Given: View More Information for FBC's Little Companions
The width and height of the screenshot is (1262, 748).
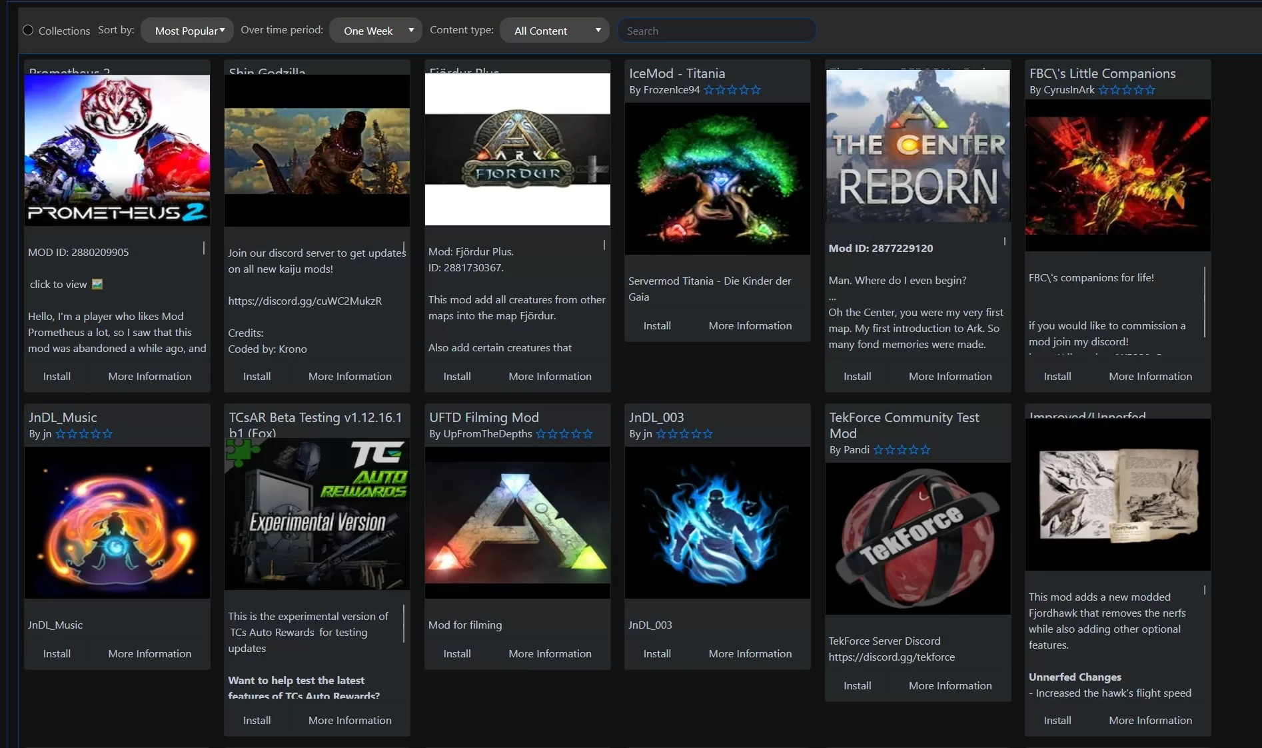Looking at the screenshot, I should coord(1151,376).
